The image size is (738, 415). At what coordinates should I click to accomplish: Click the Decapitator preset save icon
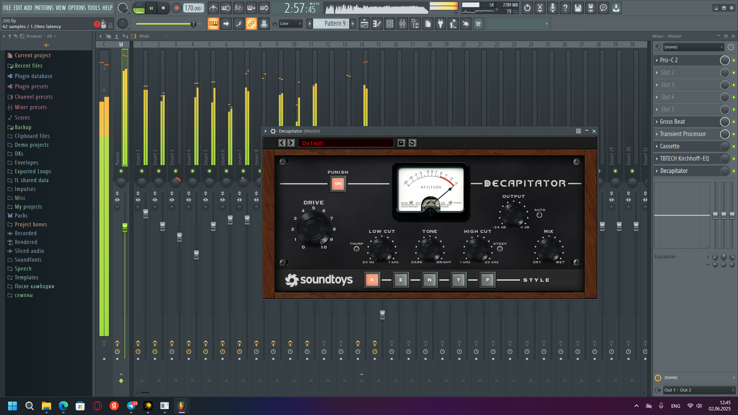[x=401, y=143]
